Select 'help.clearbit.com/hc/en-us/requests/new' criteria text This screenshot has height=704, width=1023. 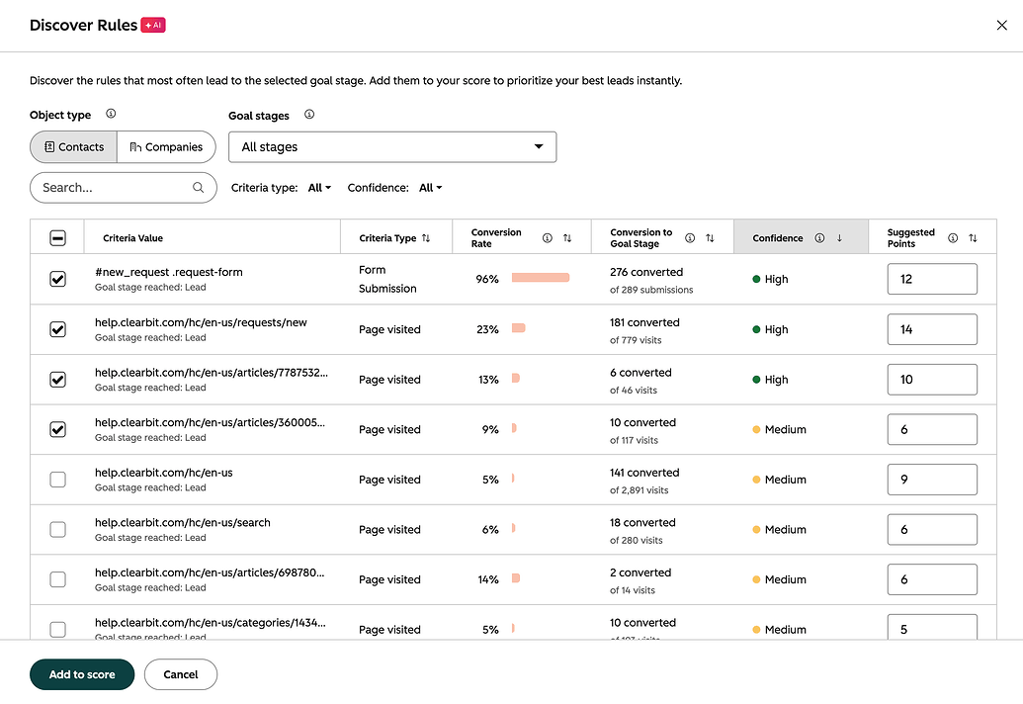click(201, 322)
